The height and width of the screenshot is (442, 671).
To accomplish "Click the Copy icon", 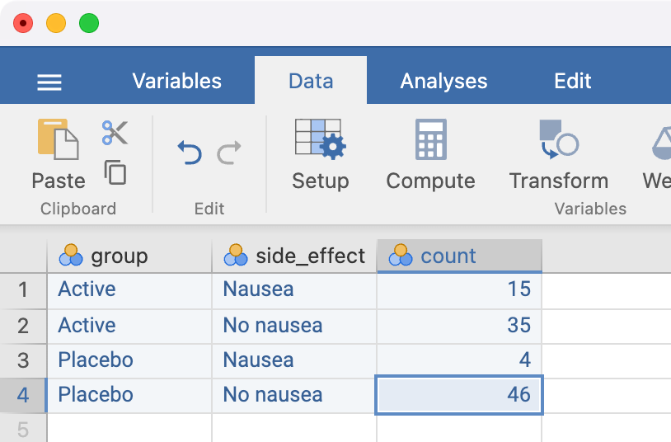I will tap(115, 172).
